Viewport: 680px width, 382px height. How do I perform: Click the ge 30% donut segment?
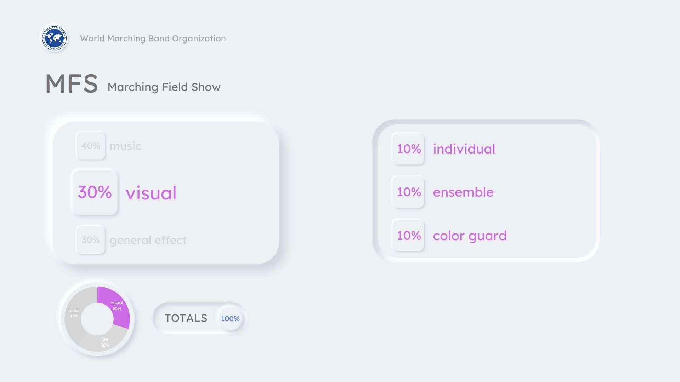(104, 342)
